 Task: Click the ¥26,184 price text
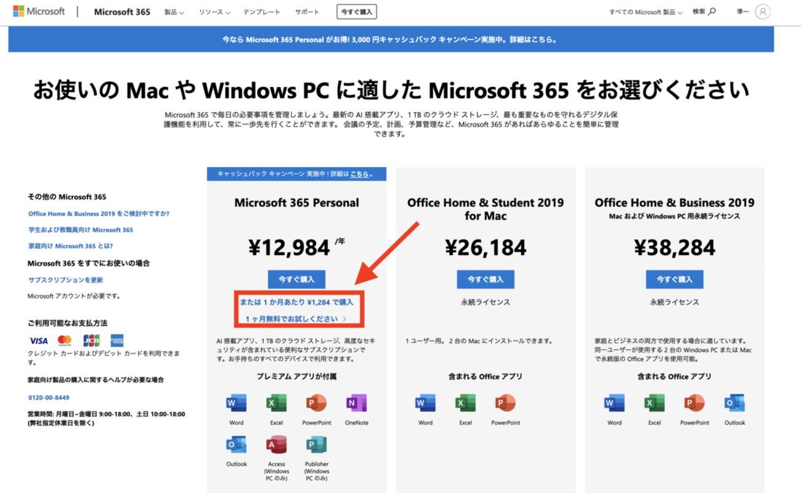tap(486, 248)
